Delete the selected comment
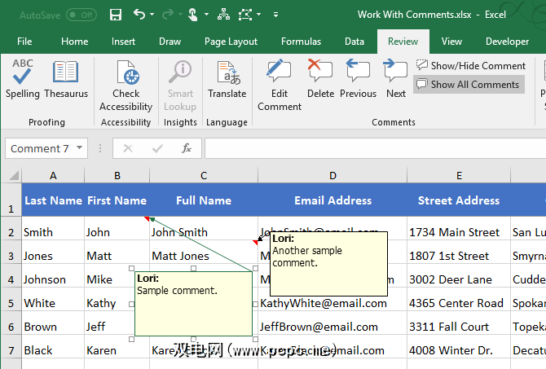The image size is (546, 369). [320, 81]
